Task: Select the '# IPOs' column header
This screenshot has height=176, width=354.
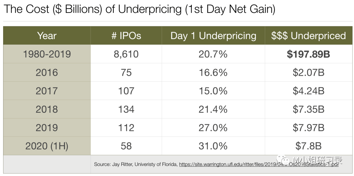Action: pyautogui.click(x=126, y=36)
